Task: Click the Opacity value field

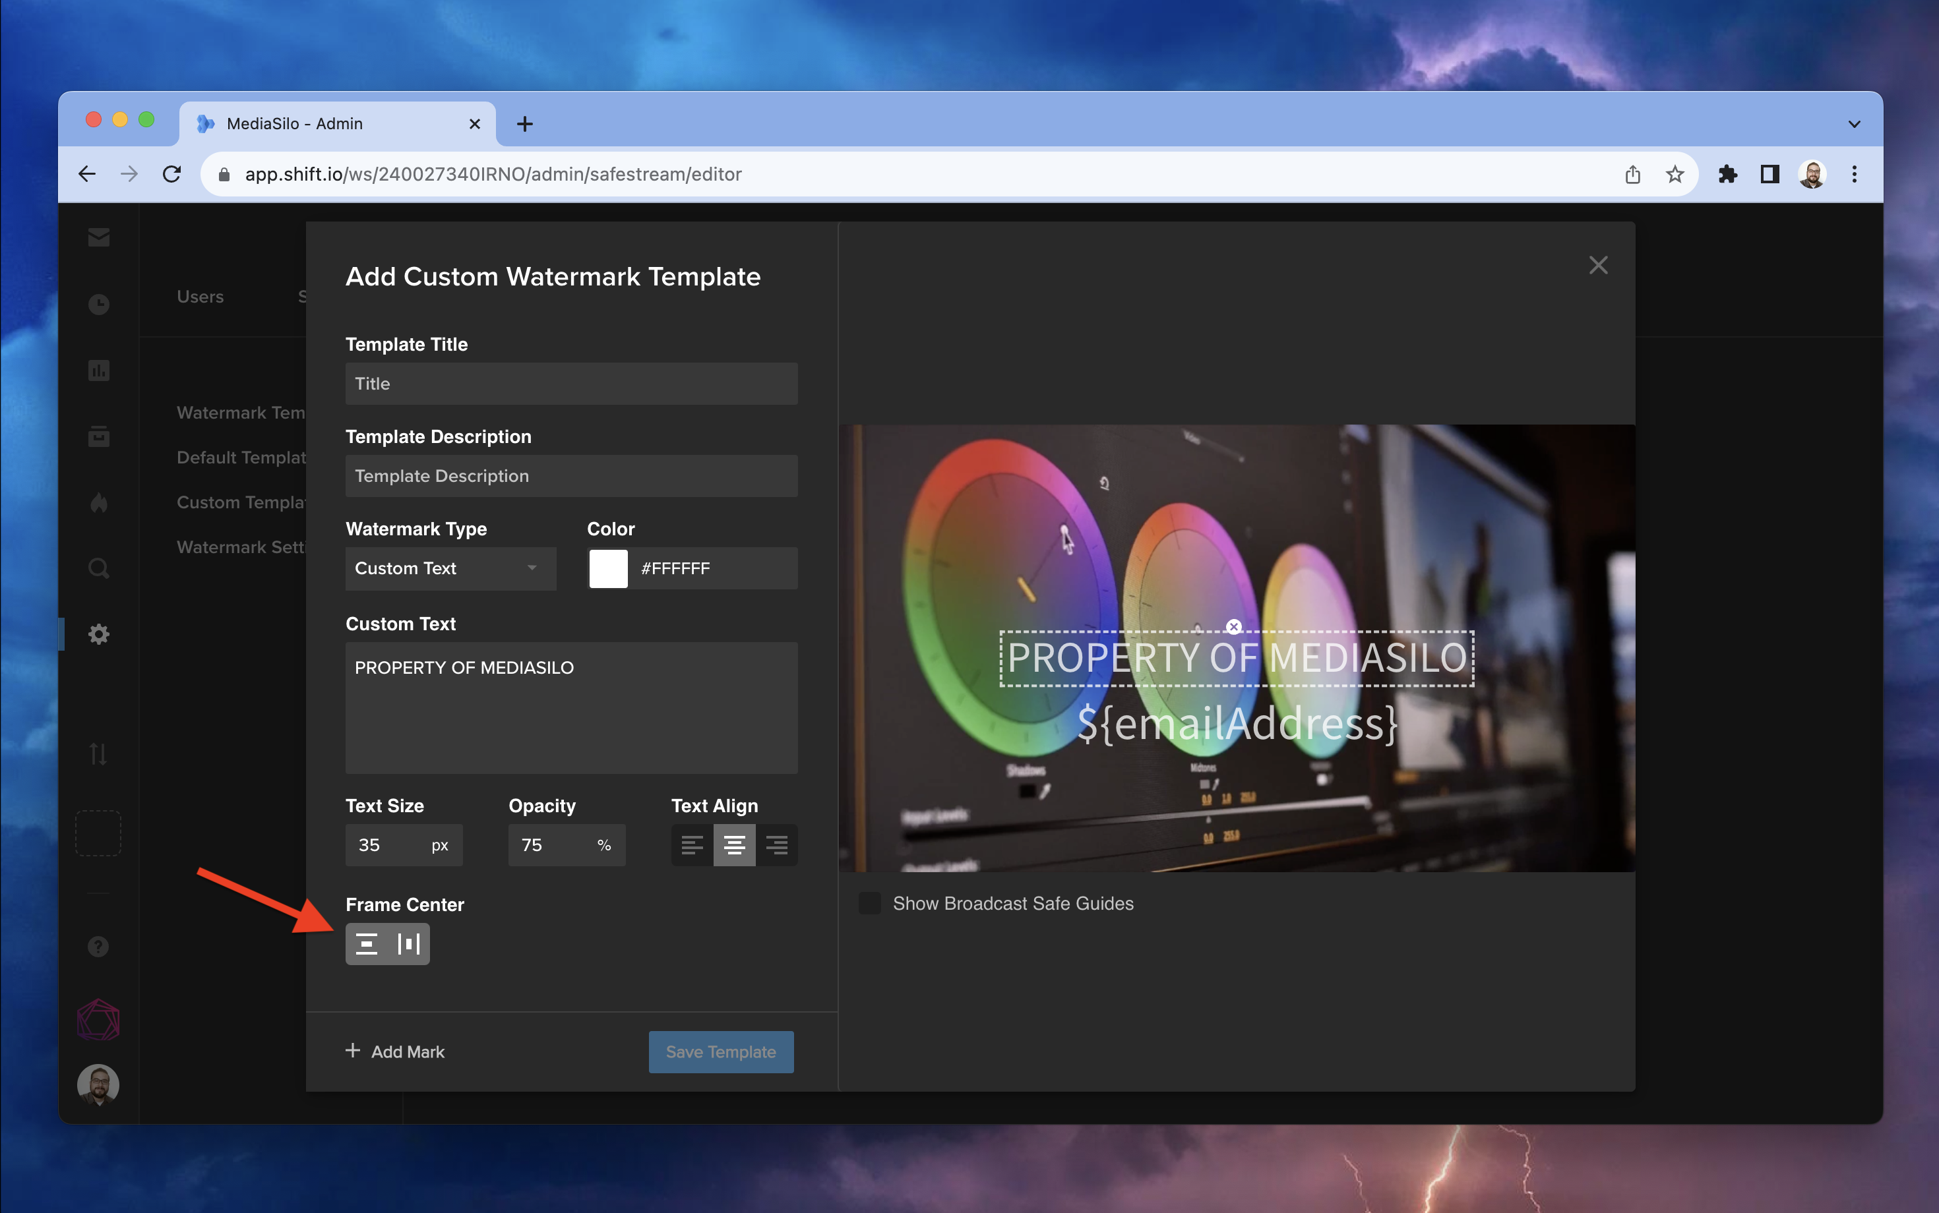Action: tap(567, 844)
